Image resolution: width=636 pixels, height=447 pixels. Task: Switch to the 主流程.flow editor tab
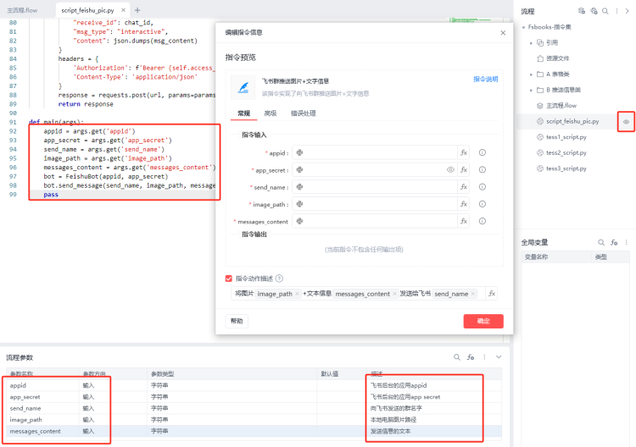22,10
